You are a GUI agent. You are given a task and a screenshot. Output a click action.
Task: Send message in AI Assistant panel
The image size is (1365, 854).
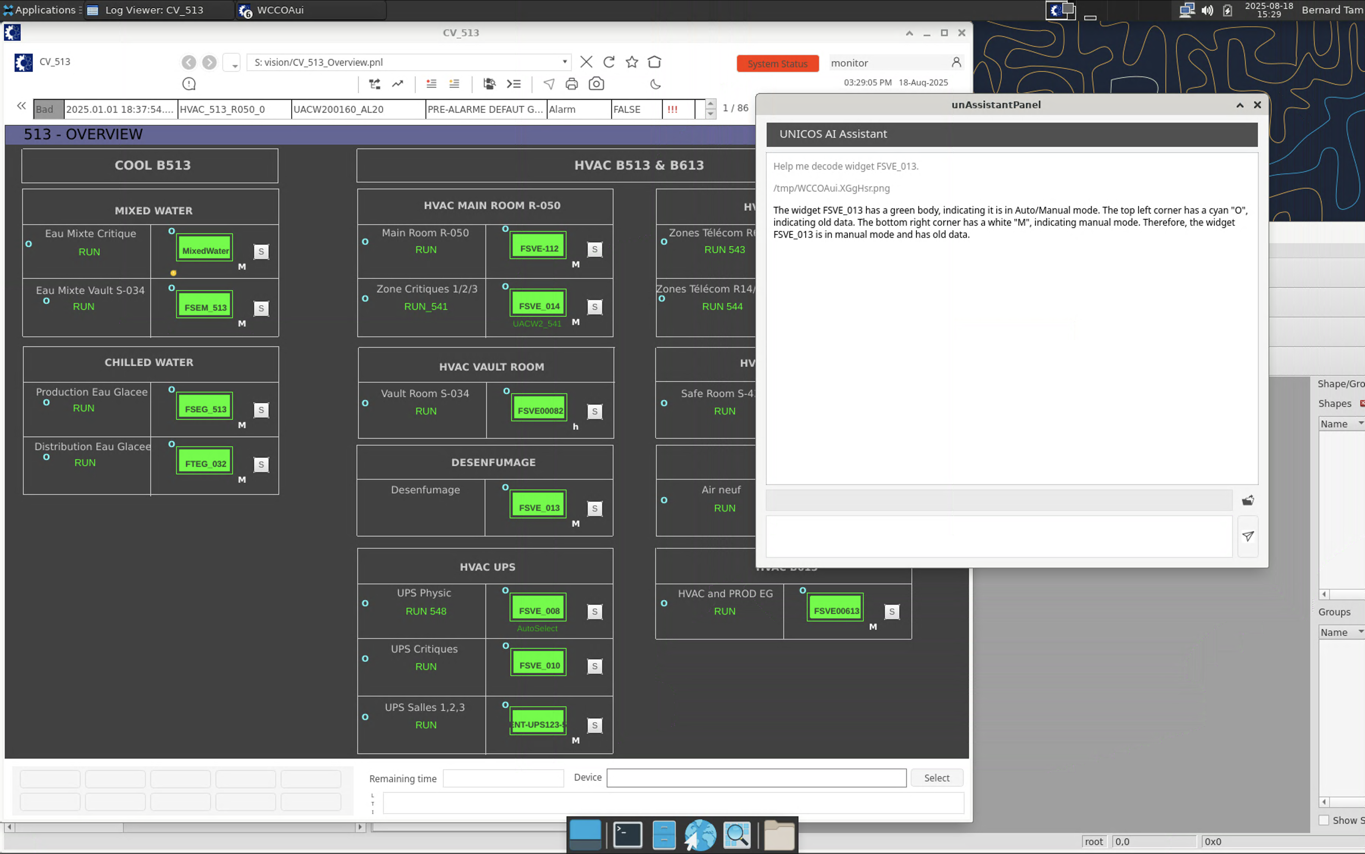pos(1247,536)
